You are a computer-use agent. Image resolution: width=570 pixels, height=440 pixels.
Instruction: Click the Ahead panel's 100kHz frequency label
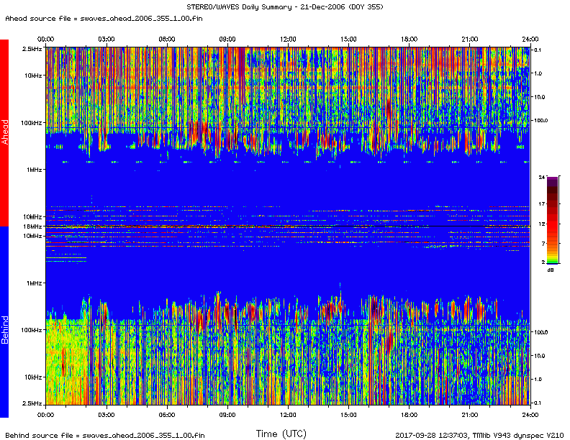32,123
